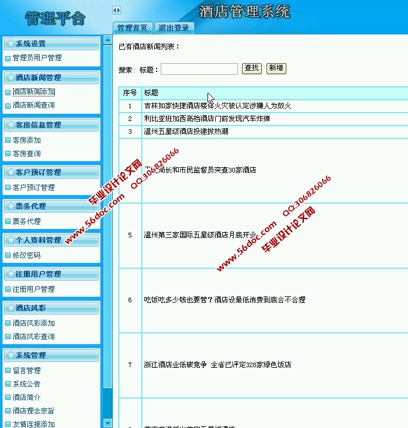Click the star icon beside 酒店新闻管理
Image resolution: width=408 pixels, height=428 pixels.
9,78
